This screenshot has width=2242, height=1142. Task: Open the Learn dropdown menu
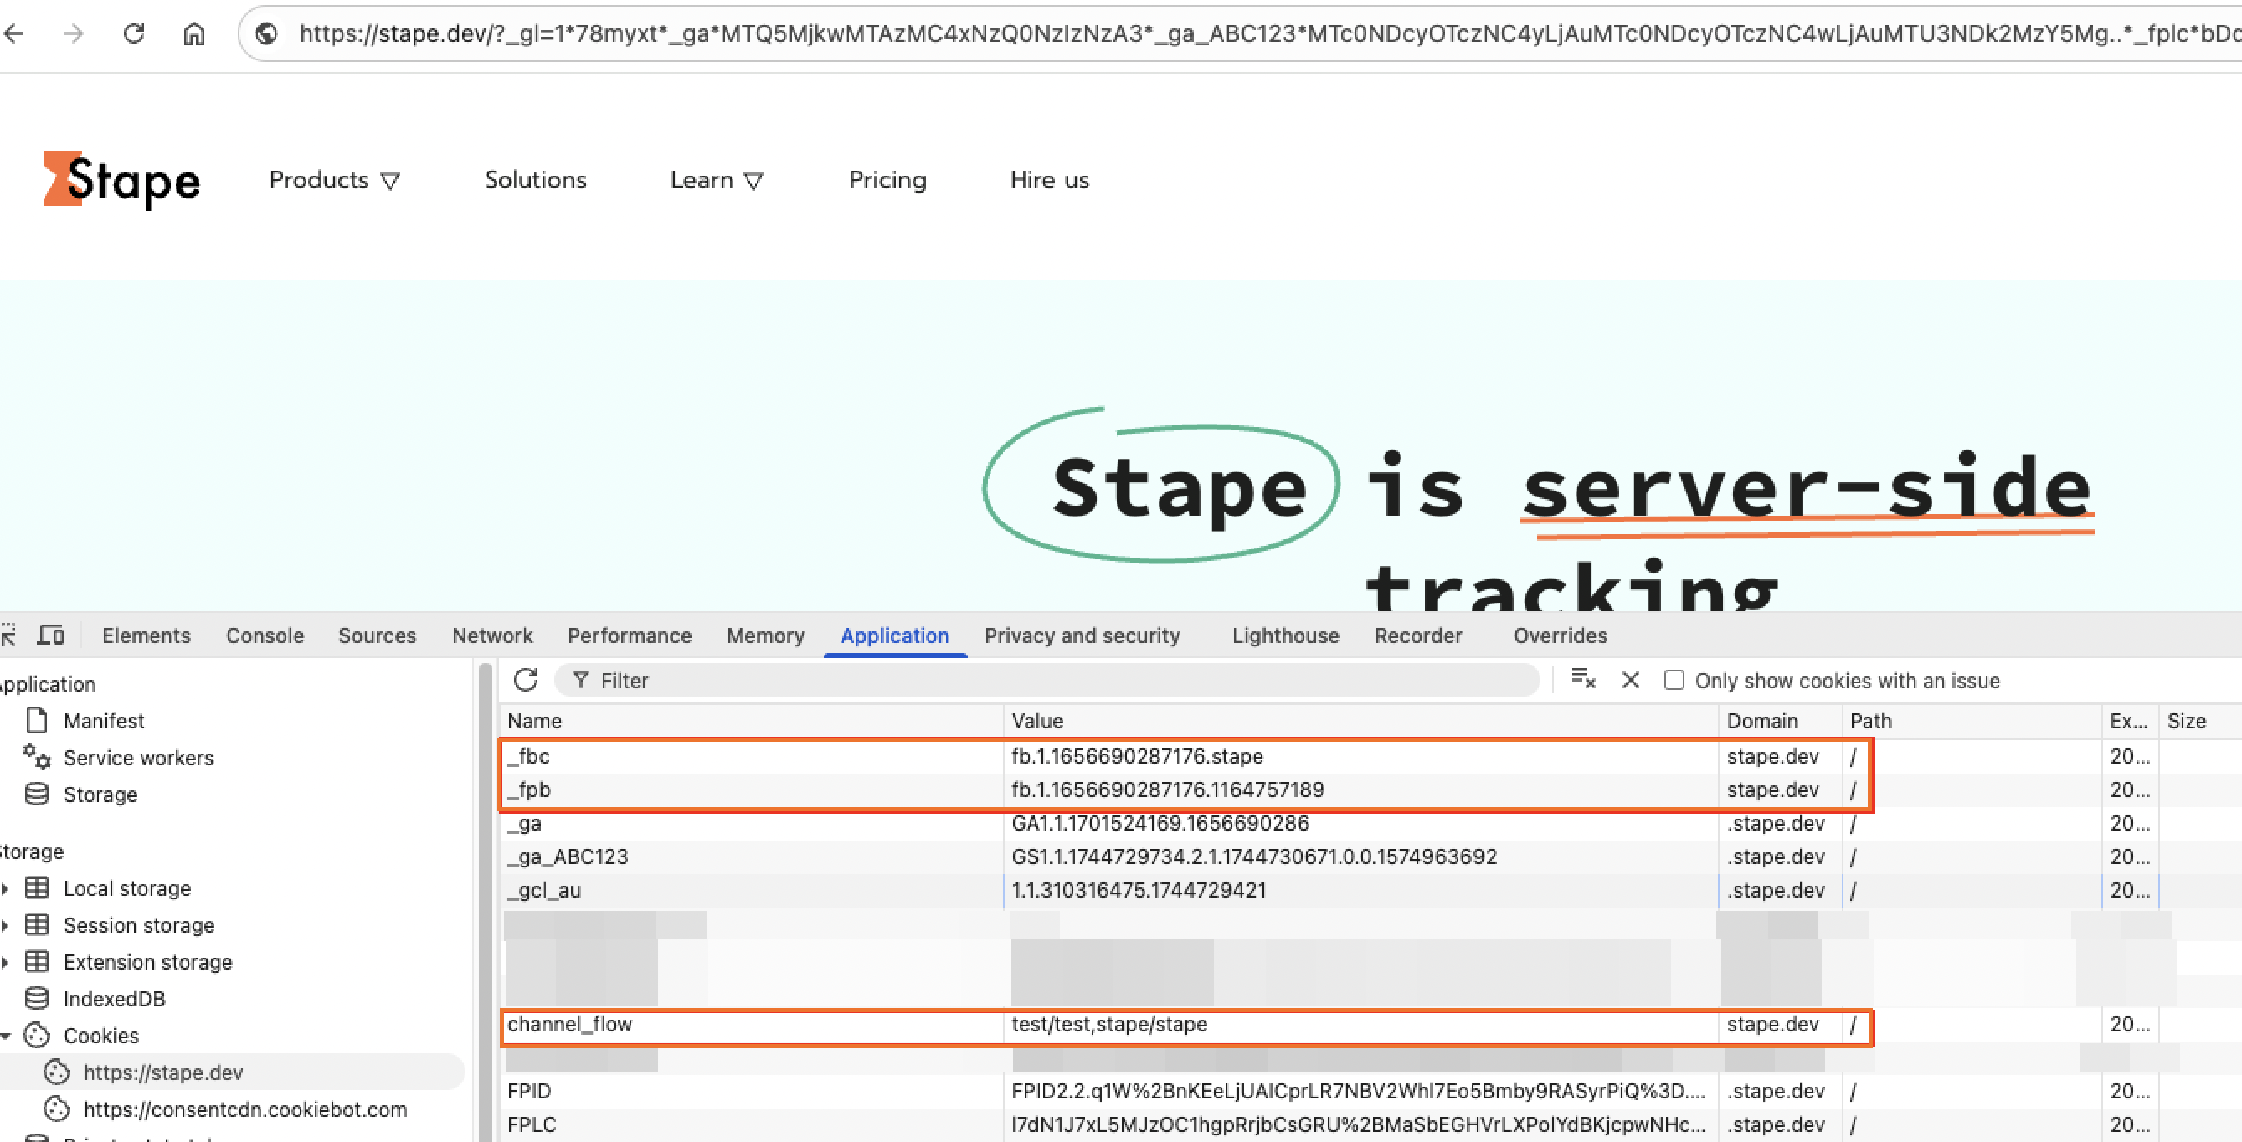pyautogui.click(x=717, y=179)
